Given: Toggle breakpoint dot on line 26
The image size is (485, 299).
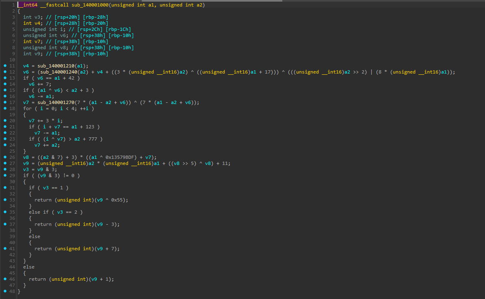Looking at the screenshot, I should pyautogui.click(x=5, y=157).
